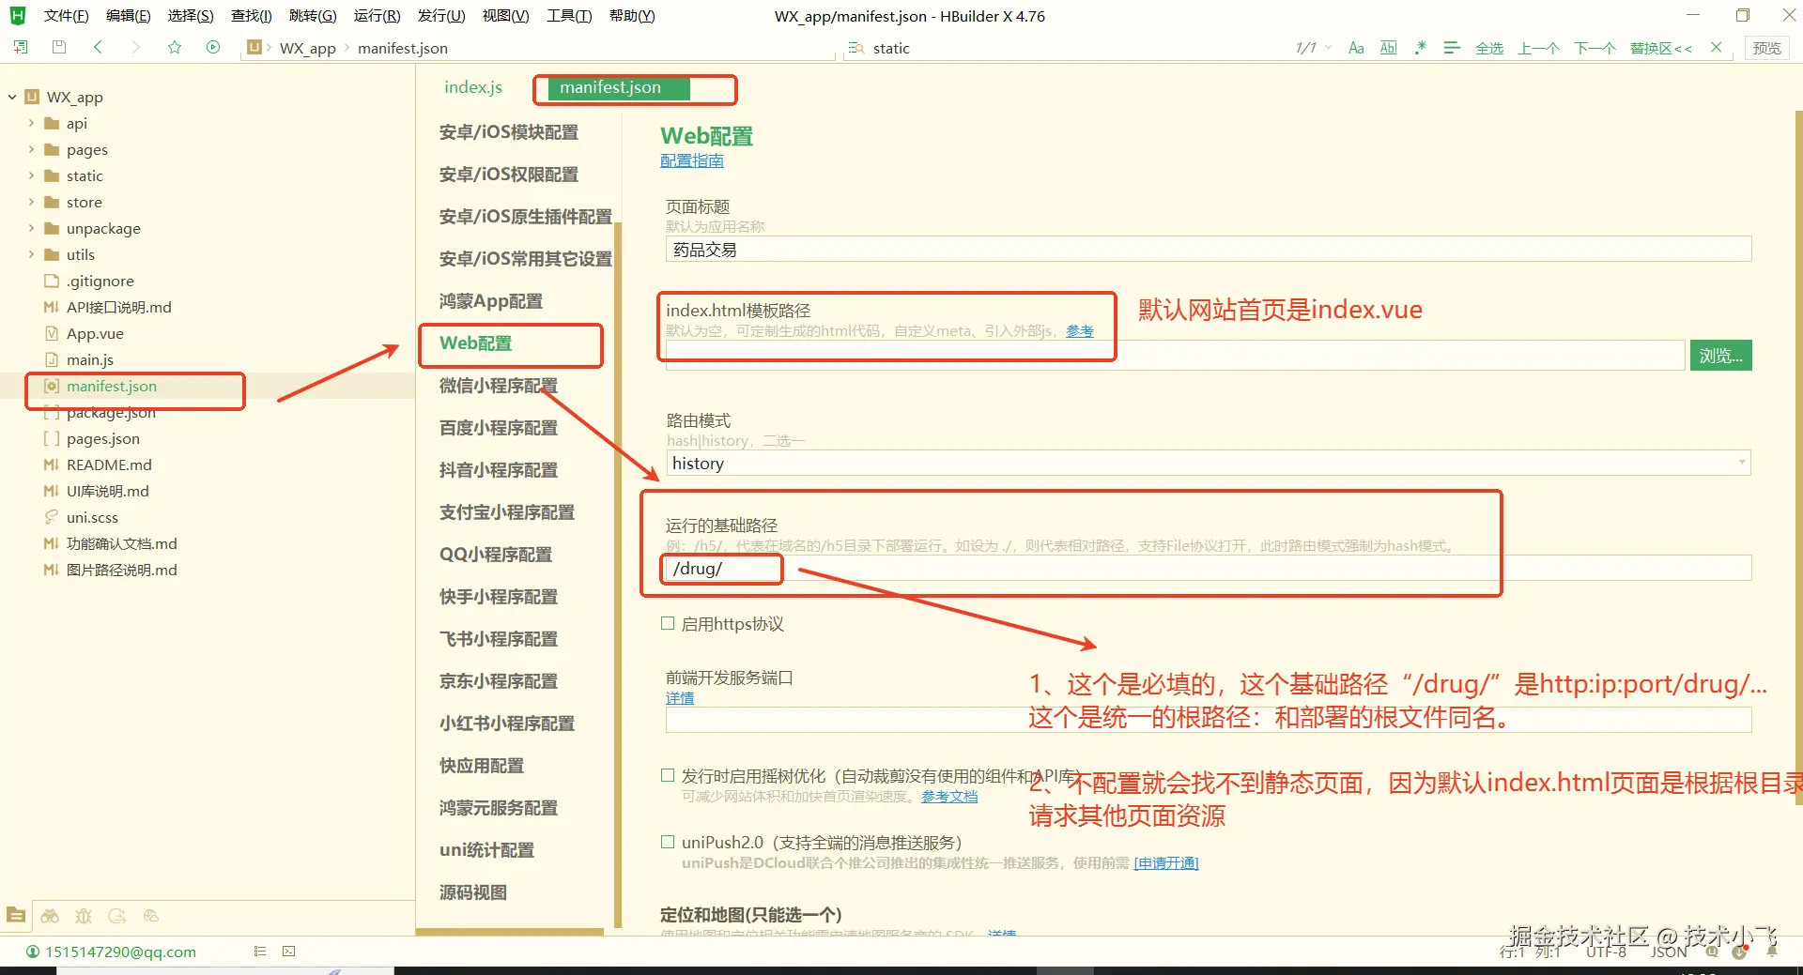Open the 编辑(E) menu
This screenshot has height=975, width=1803.
pos(128,16)
